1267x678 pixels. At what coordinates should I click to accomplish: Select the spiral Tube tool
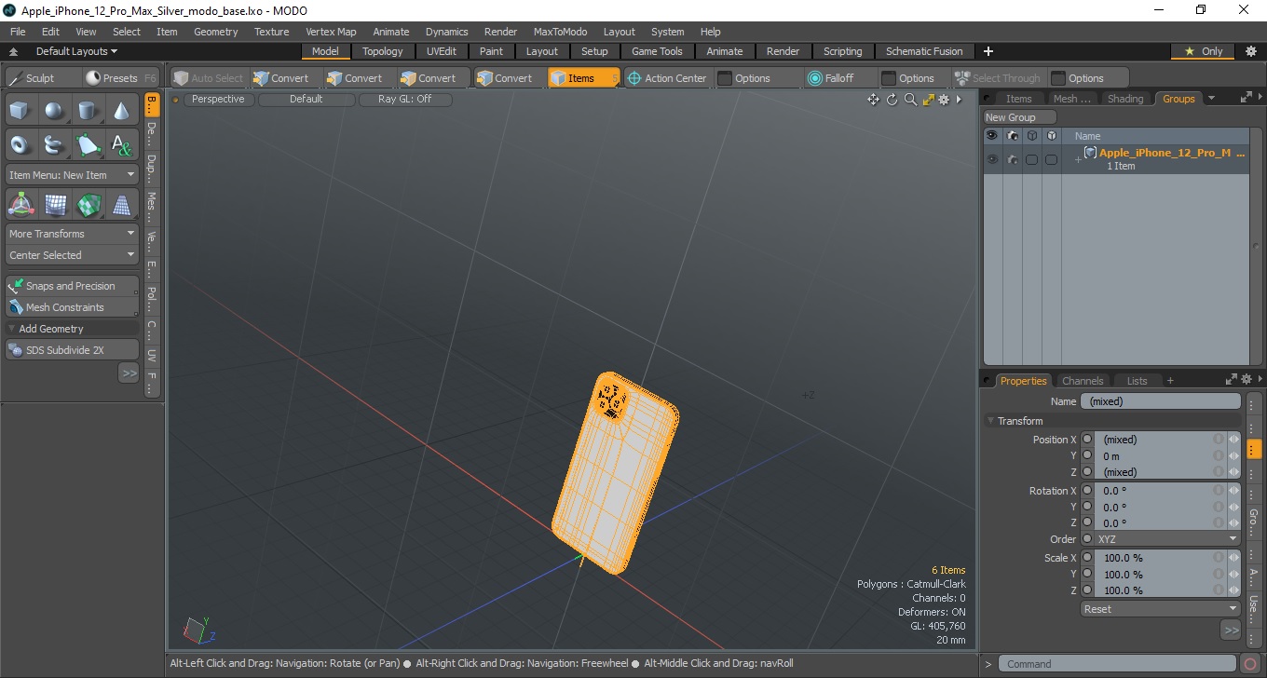tap(54, 144)
